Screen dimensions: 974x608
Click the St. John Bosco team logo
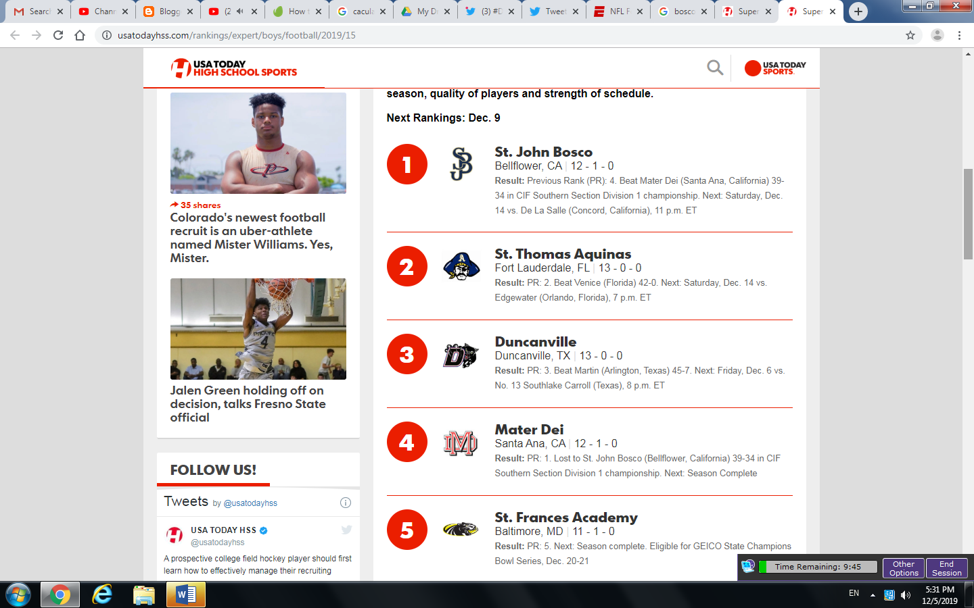point(461,164)
